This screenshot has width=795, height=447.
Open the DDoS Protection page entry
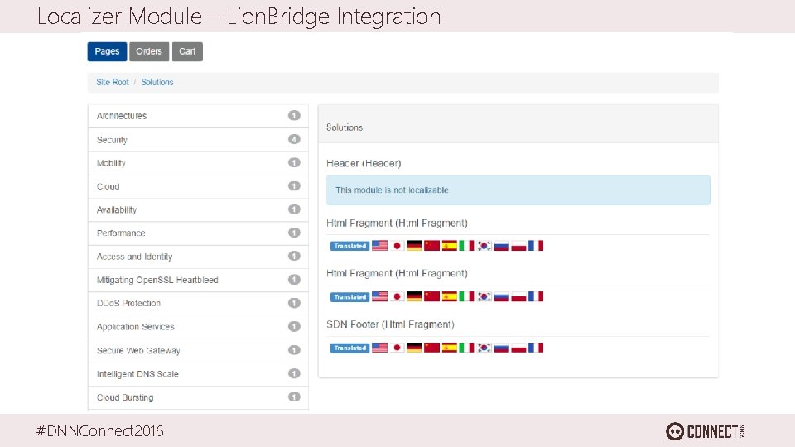(198, 304)
